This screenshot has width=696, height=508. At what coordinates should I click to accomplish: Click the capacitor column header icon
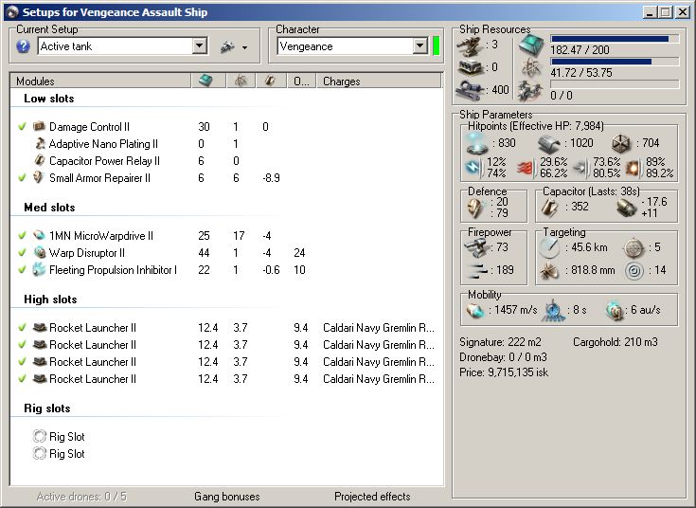click(x=270, y=81)
